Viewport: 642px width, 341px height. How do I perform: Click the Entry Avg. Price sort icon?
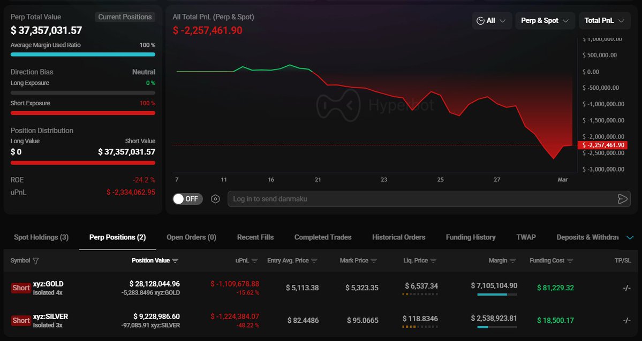[x=314, y=261]
